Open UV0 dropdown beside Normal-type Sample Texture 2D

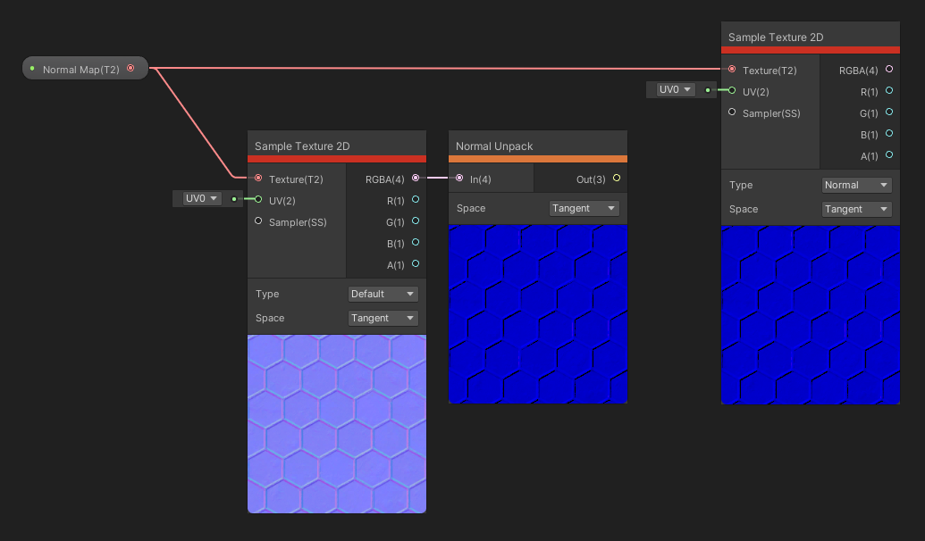675,89
